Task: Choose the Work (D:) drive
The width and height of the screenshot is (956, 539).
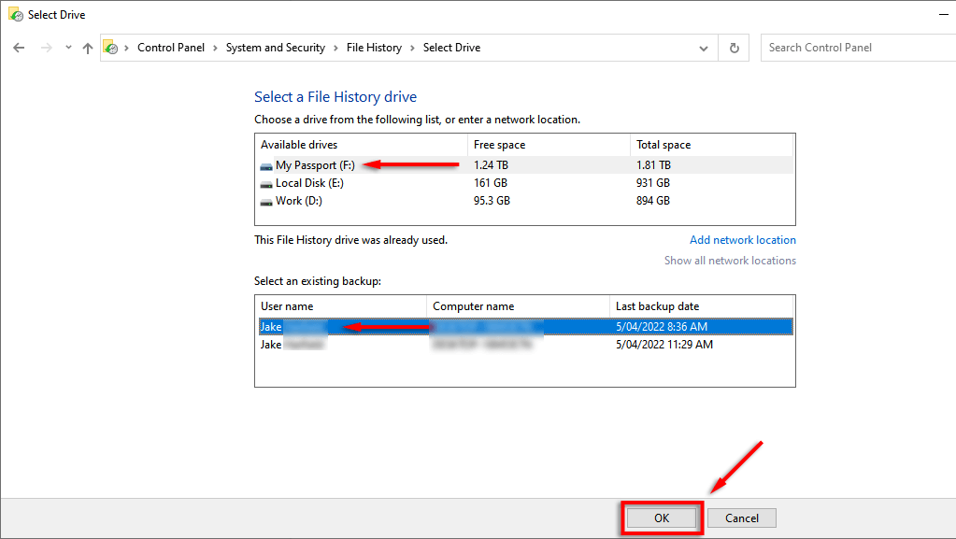Action: click(x=298, y=201)
